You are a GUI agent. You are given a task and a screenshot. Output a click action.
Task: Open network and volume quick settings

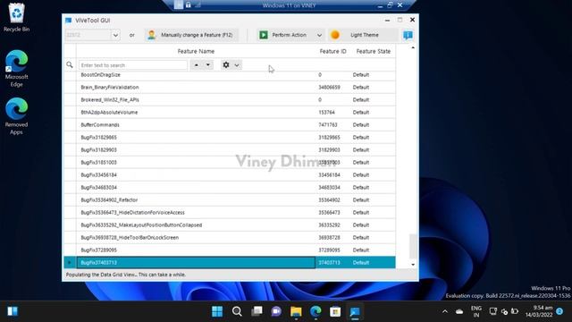pos(504,311)
